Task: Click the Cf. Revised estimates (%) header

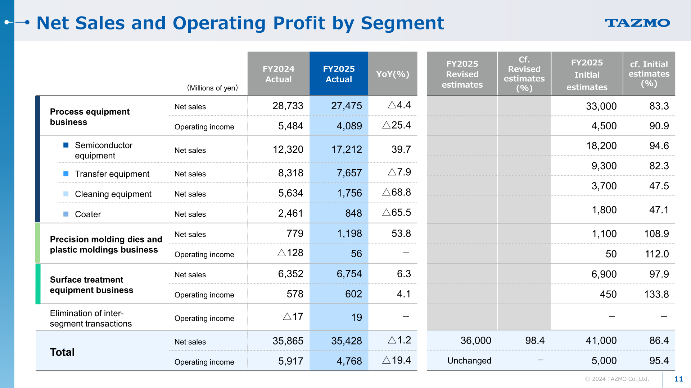Action: [x=524, y=74]
